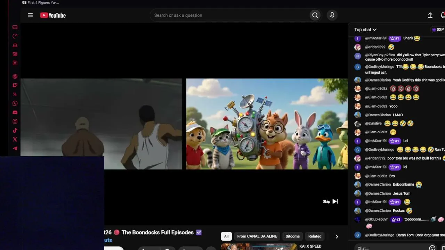445x250 pixels.
Task: Open Twitch from the sidebar
Action: [x=15, y=85]
